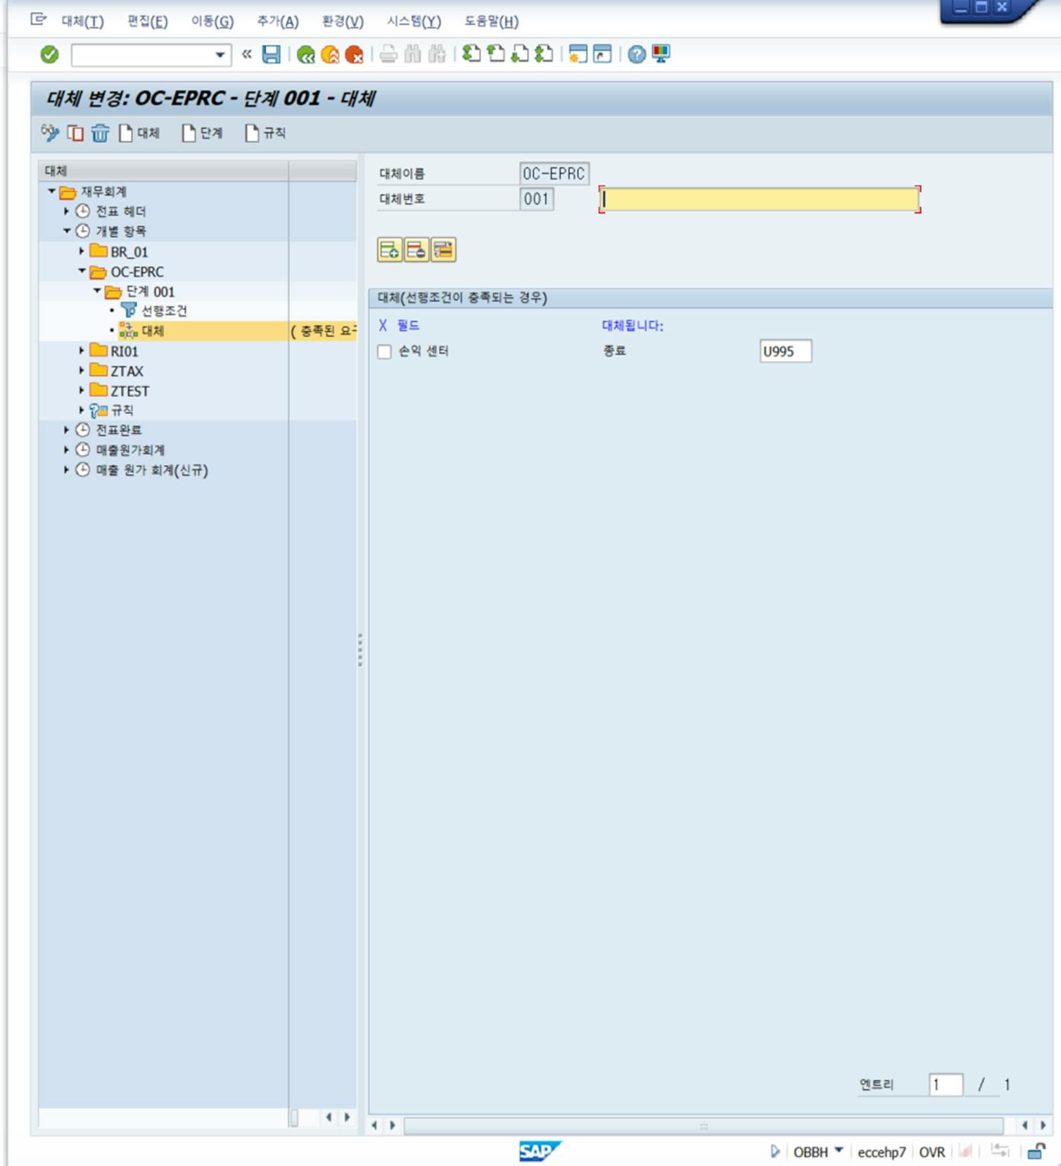Tick the 손익 센터 checkbox

[x=384, y=351]
